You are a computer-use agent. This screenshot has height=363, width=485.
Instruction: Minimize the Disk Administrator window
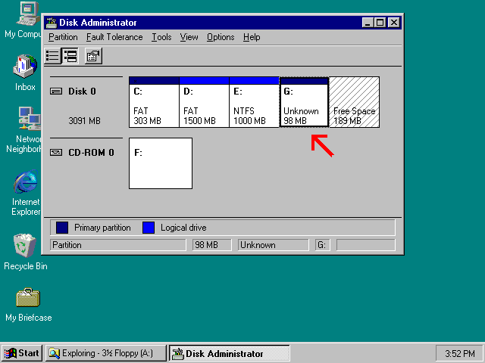[x=367, y=23]
